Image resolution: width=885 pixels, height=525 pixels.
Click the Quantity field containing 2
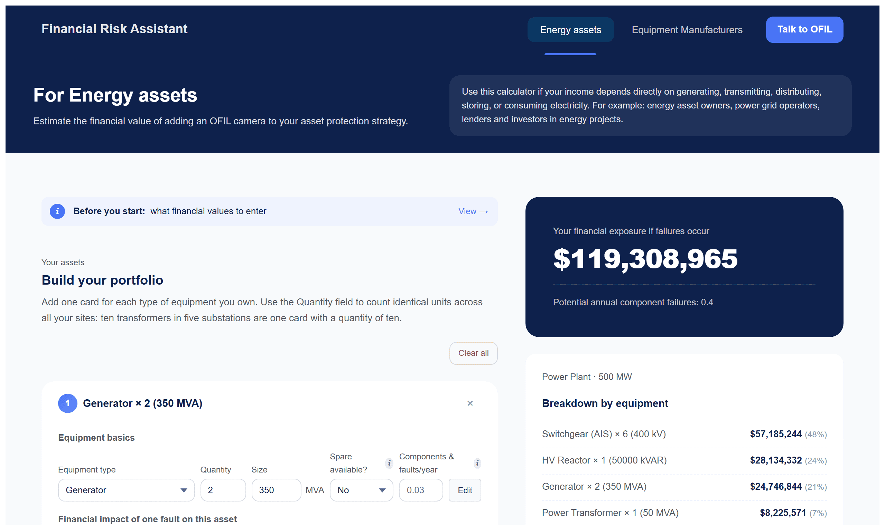[x=223, y=490]
